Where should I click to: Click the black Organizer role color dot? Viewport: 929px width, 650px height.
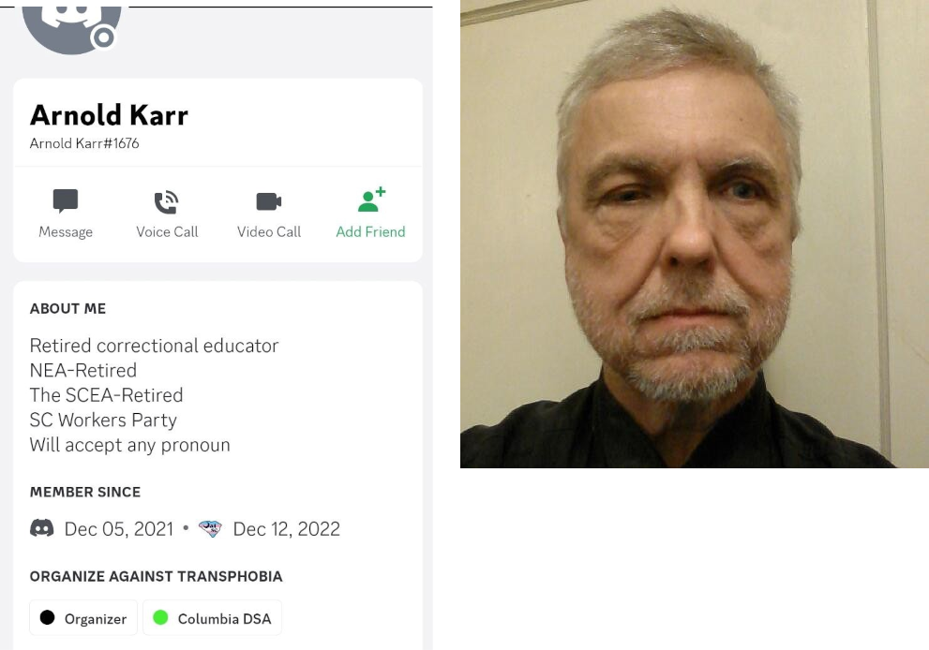click(48, 617)
